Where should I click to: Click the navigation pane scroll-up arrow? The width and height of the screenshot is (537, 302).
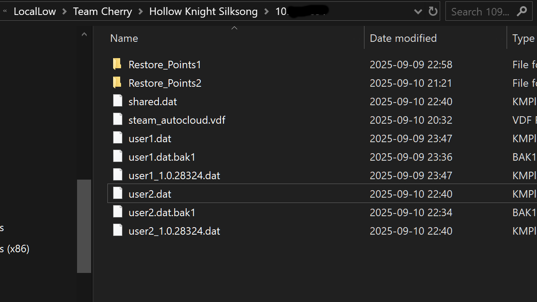[84, 34]
